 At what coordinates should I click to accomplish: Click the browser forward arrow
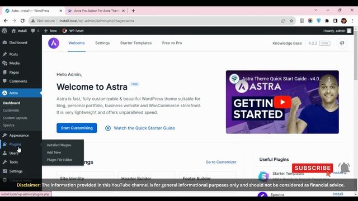click(14, 21)
